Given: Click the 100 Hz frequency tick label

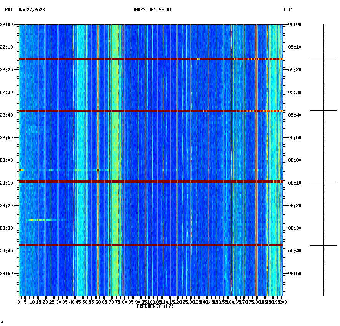Looking at the screenshot, I should pos(151,302).
